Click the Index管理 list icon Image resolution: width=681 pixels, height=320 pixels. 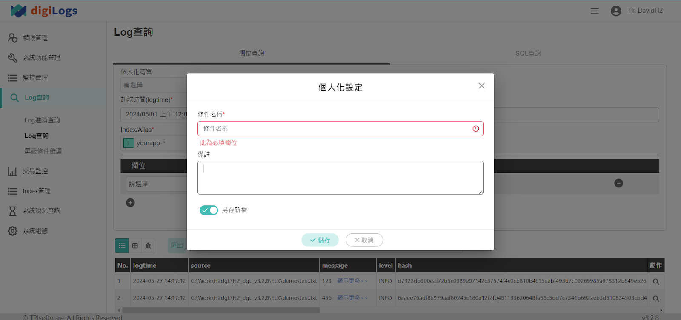pyautogui.click(x=13, y=191)
